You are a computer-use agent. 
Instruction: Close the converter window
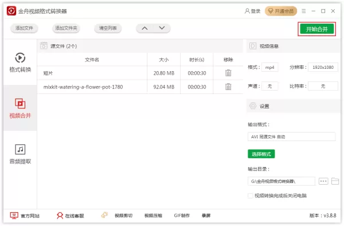pos(333,11)
